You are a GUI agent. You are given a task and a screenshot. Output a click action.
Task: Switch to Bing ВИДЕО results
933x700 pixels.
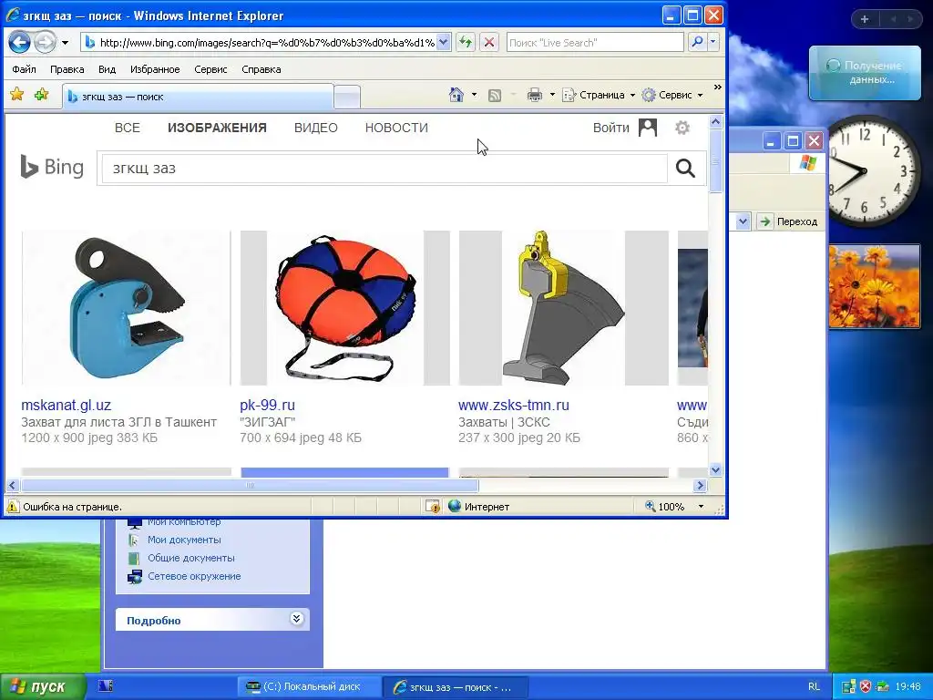tap(316, 128)
